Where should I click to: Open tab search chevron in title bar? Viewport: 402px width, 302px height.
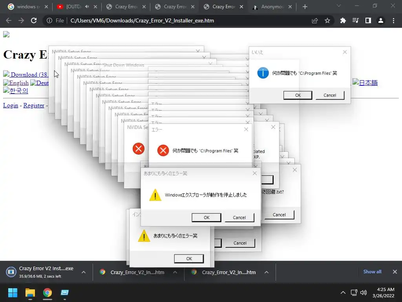(x=339, y=6)
